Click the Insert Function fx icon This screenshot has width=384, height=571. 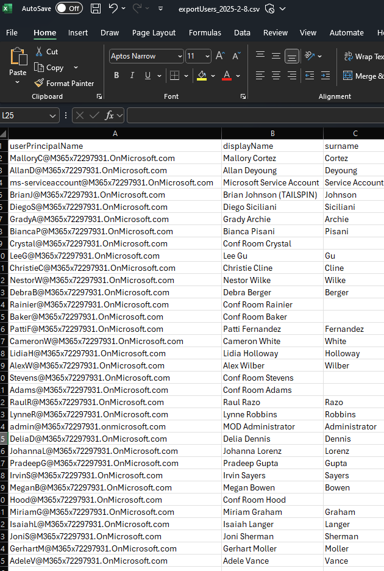pos(109,115)
